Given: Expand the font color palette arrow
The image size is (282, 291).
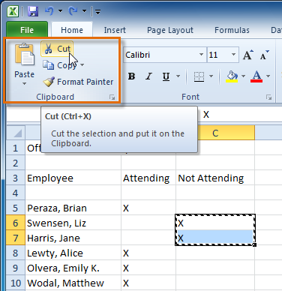Looking at the screenshot, I should coord(268,76).
